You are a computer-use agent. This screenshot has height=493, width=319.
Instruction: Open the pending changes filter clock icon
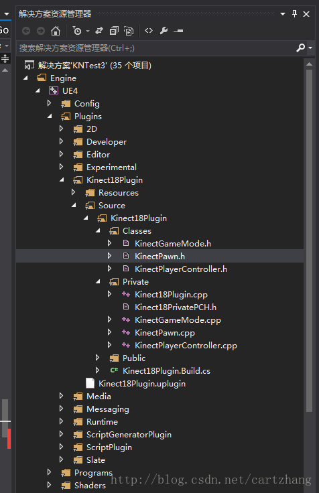coord(77,31)
